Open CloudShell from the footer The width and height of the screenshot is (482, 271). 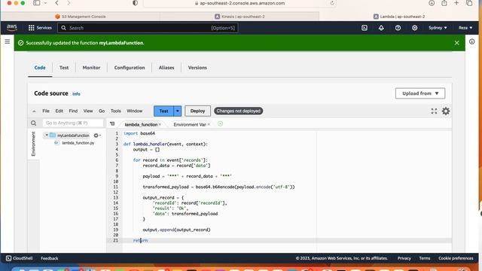pyautogui.click(x=20, y=258)
